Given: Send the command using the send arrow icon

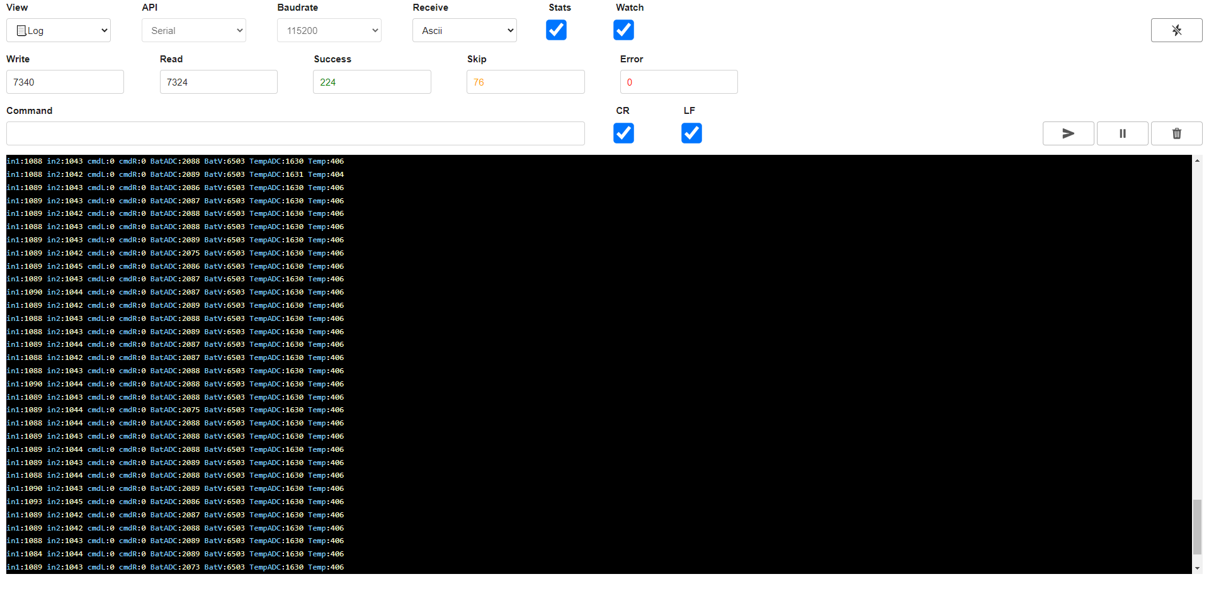Looking at the screenshot, I should (1068, 133).
